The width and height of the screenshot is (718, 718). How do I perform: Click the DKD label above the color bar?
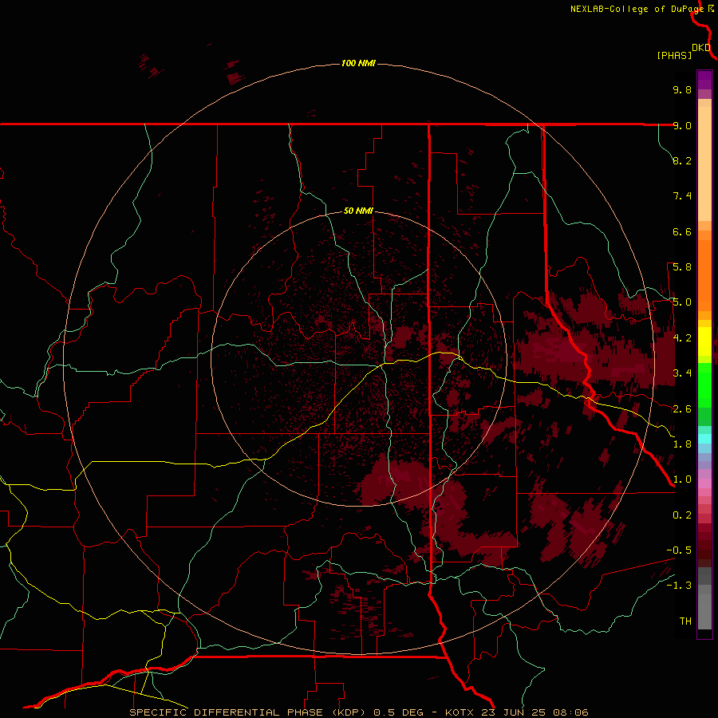(701, 48)
